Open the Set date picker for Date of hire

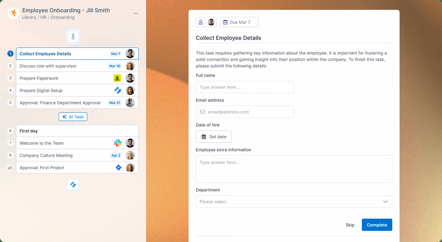coord(214,137)
